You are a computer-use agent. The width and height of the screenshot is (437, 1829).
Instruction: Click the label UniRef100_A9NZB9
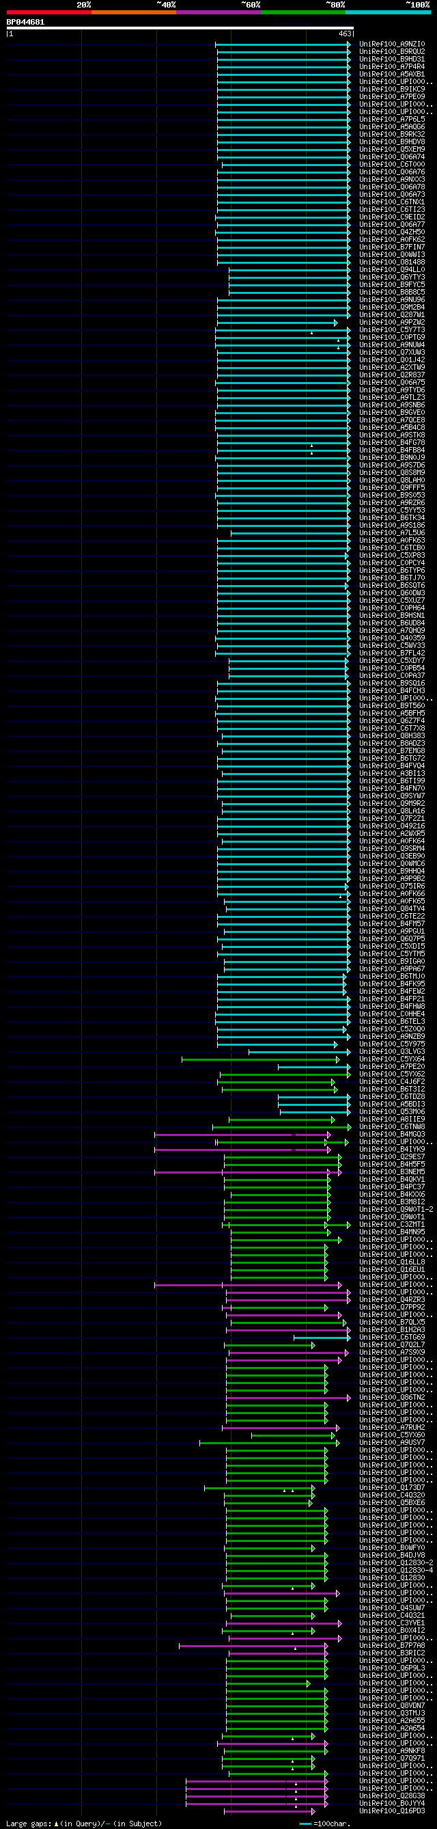pyautogui.click(x=393, y=1037)
